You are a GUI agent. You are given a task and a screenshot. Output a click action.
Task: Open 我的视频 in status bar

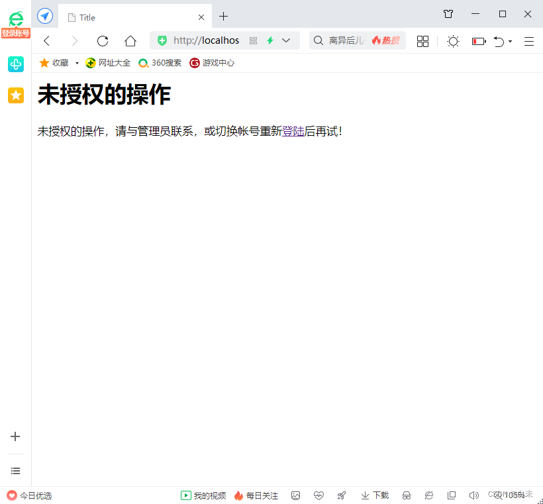(203, 495)
